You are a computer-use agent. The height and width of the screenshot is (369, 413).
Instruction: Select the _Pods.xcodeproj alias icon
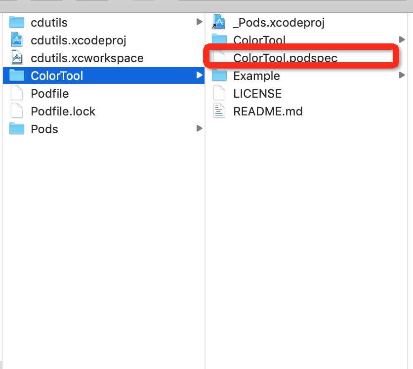[219, 22]
